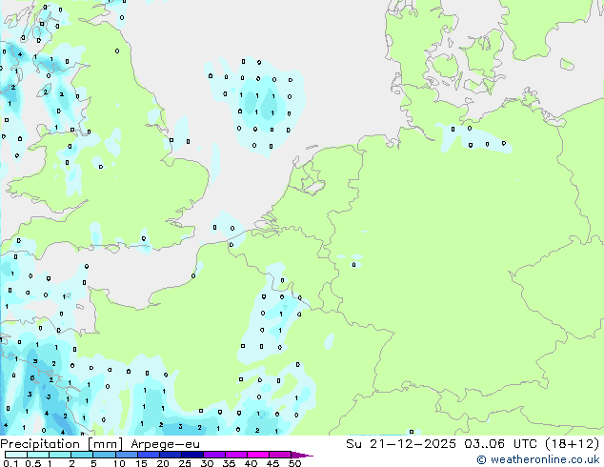
Task: Click the over-50 mm arrow end of legend
Action: tap(302, 456)
